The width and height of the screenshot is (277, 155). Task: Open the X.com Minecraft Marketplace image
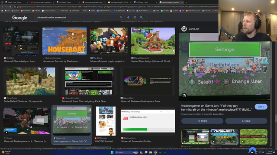(26, 121)
